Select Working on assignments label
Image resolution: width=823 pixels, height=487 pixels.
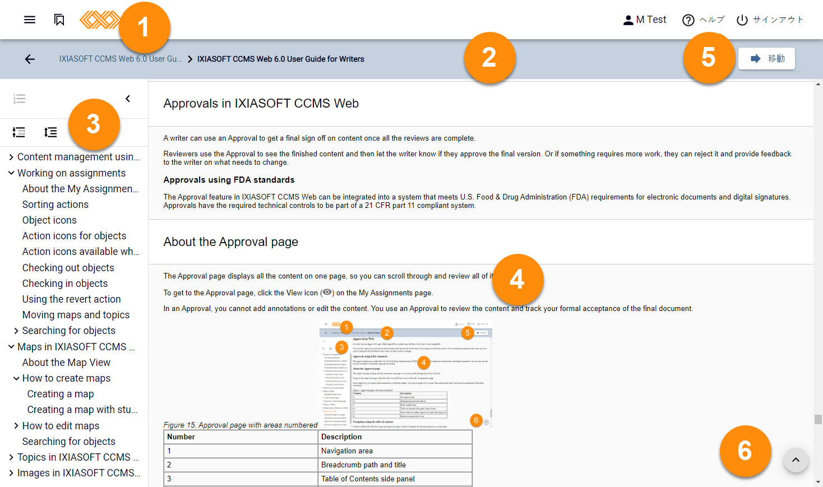(x=71, y=173)
